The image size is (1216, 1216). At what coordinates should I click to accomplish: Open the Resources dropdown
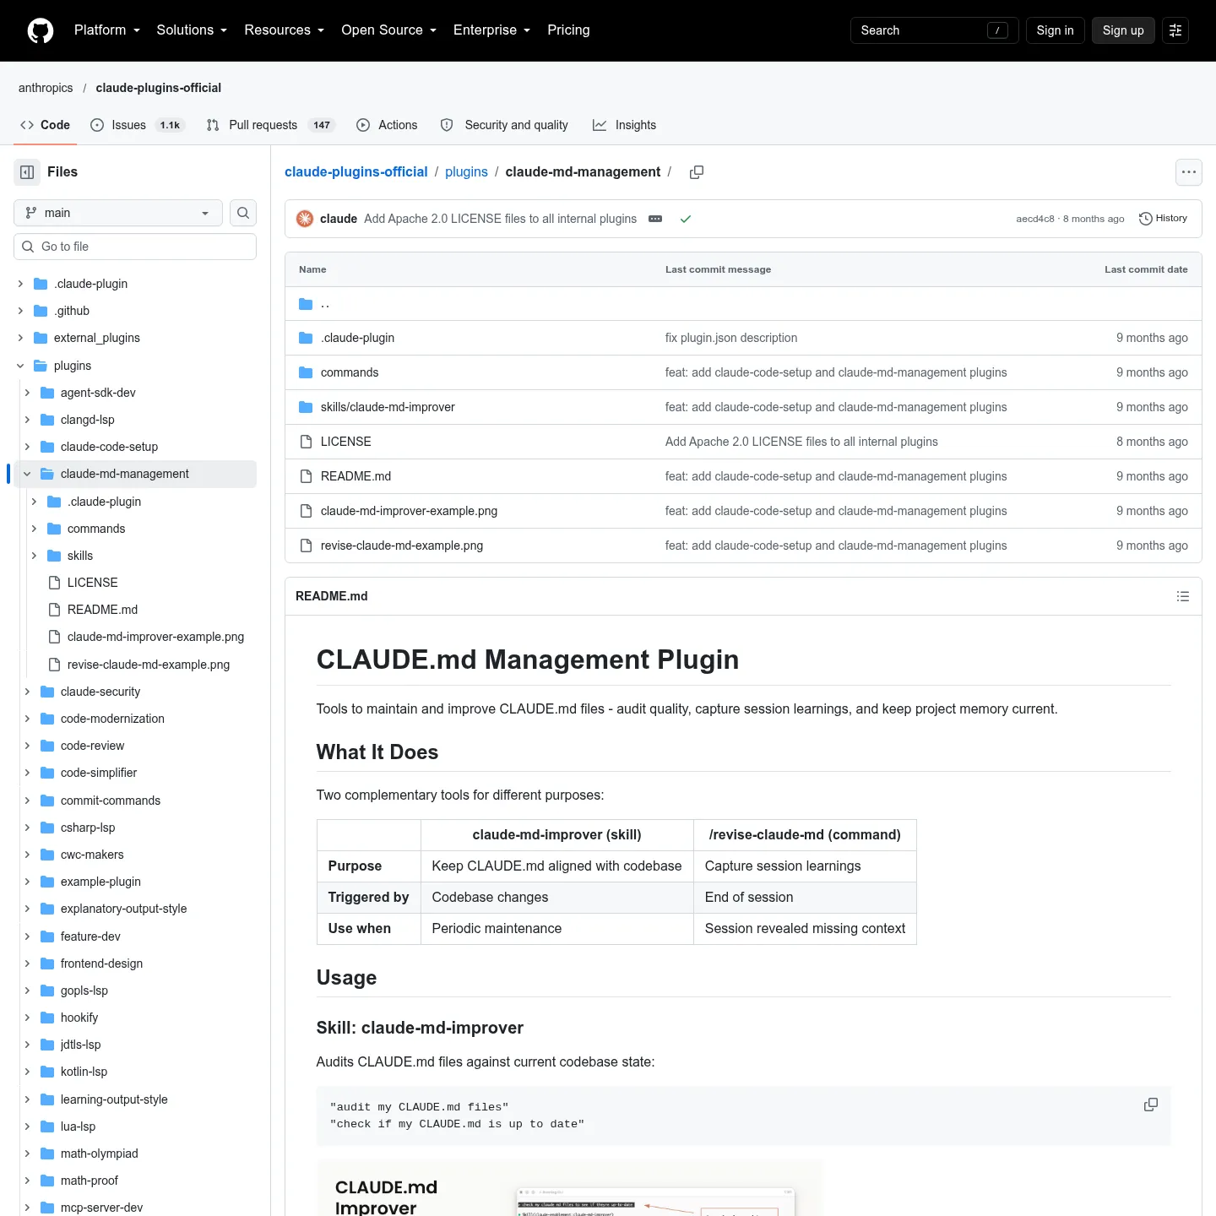click(x=284, y=30)
